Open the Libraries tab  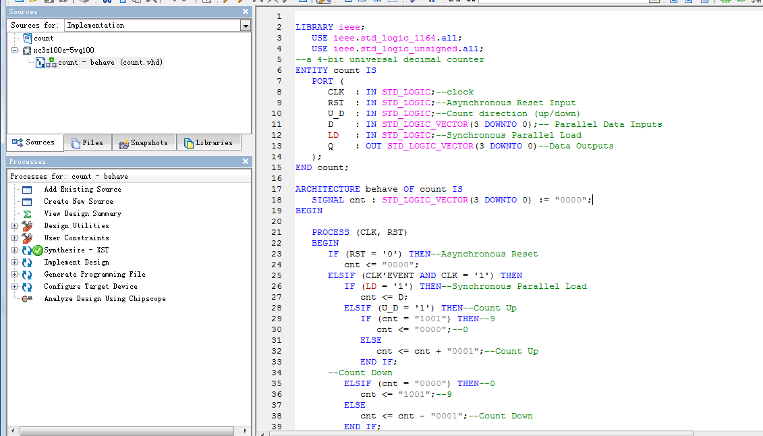pos(208,143)
